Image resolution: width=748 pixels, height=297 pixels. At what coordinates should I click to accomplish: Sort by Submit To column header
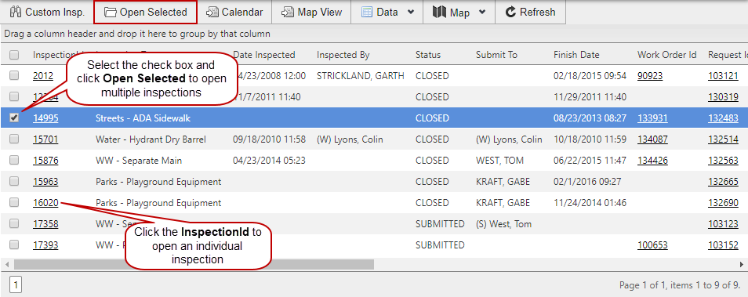496,55
